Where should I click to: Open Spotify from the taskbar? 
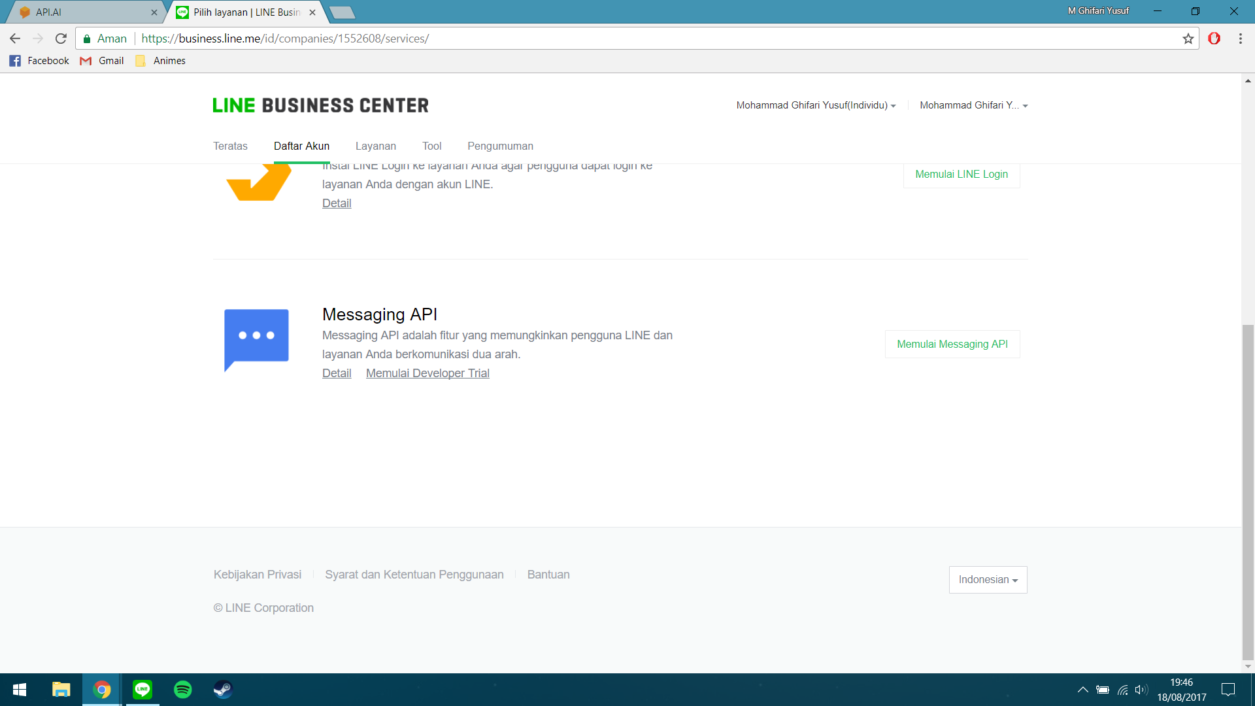183,689
